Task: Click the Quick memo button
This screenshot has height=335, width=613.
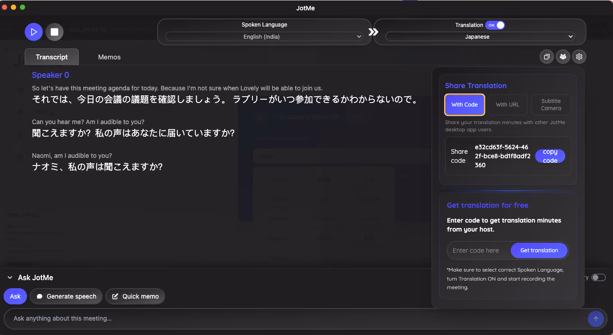Action: coord(135,296)
